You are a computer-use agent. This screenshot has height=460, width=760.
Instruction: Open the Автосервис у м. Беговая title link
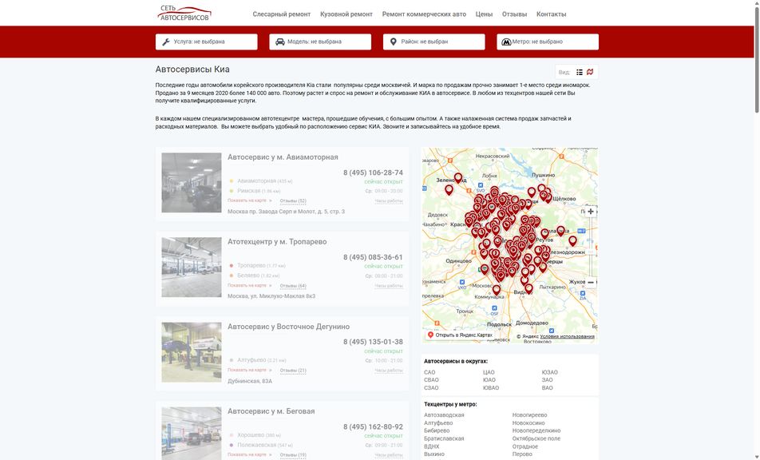coord(271,411)
